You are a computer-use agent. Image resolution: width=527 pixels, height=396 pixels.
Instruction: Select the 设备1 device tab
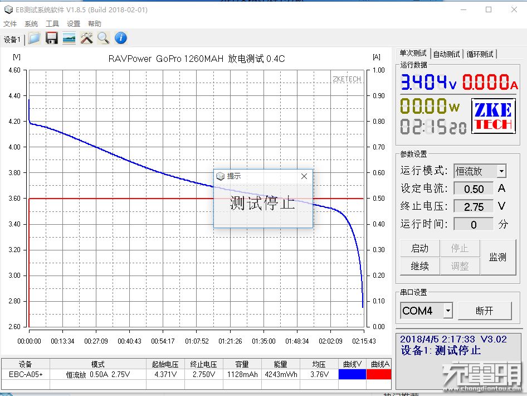coord(12,40)
